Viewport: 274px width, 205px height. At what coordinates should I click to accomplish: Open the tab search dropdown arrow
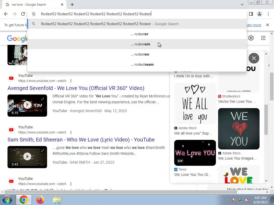(242, 5)
